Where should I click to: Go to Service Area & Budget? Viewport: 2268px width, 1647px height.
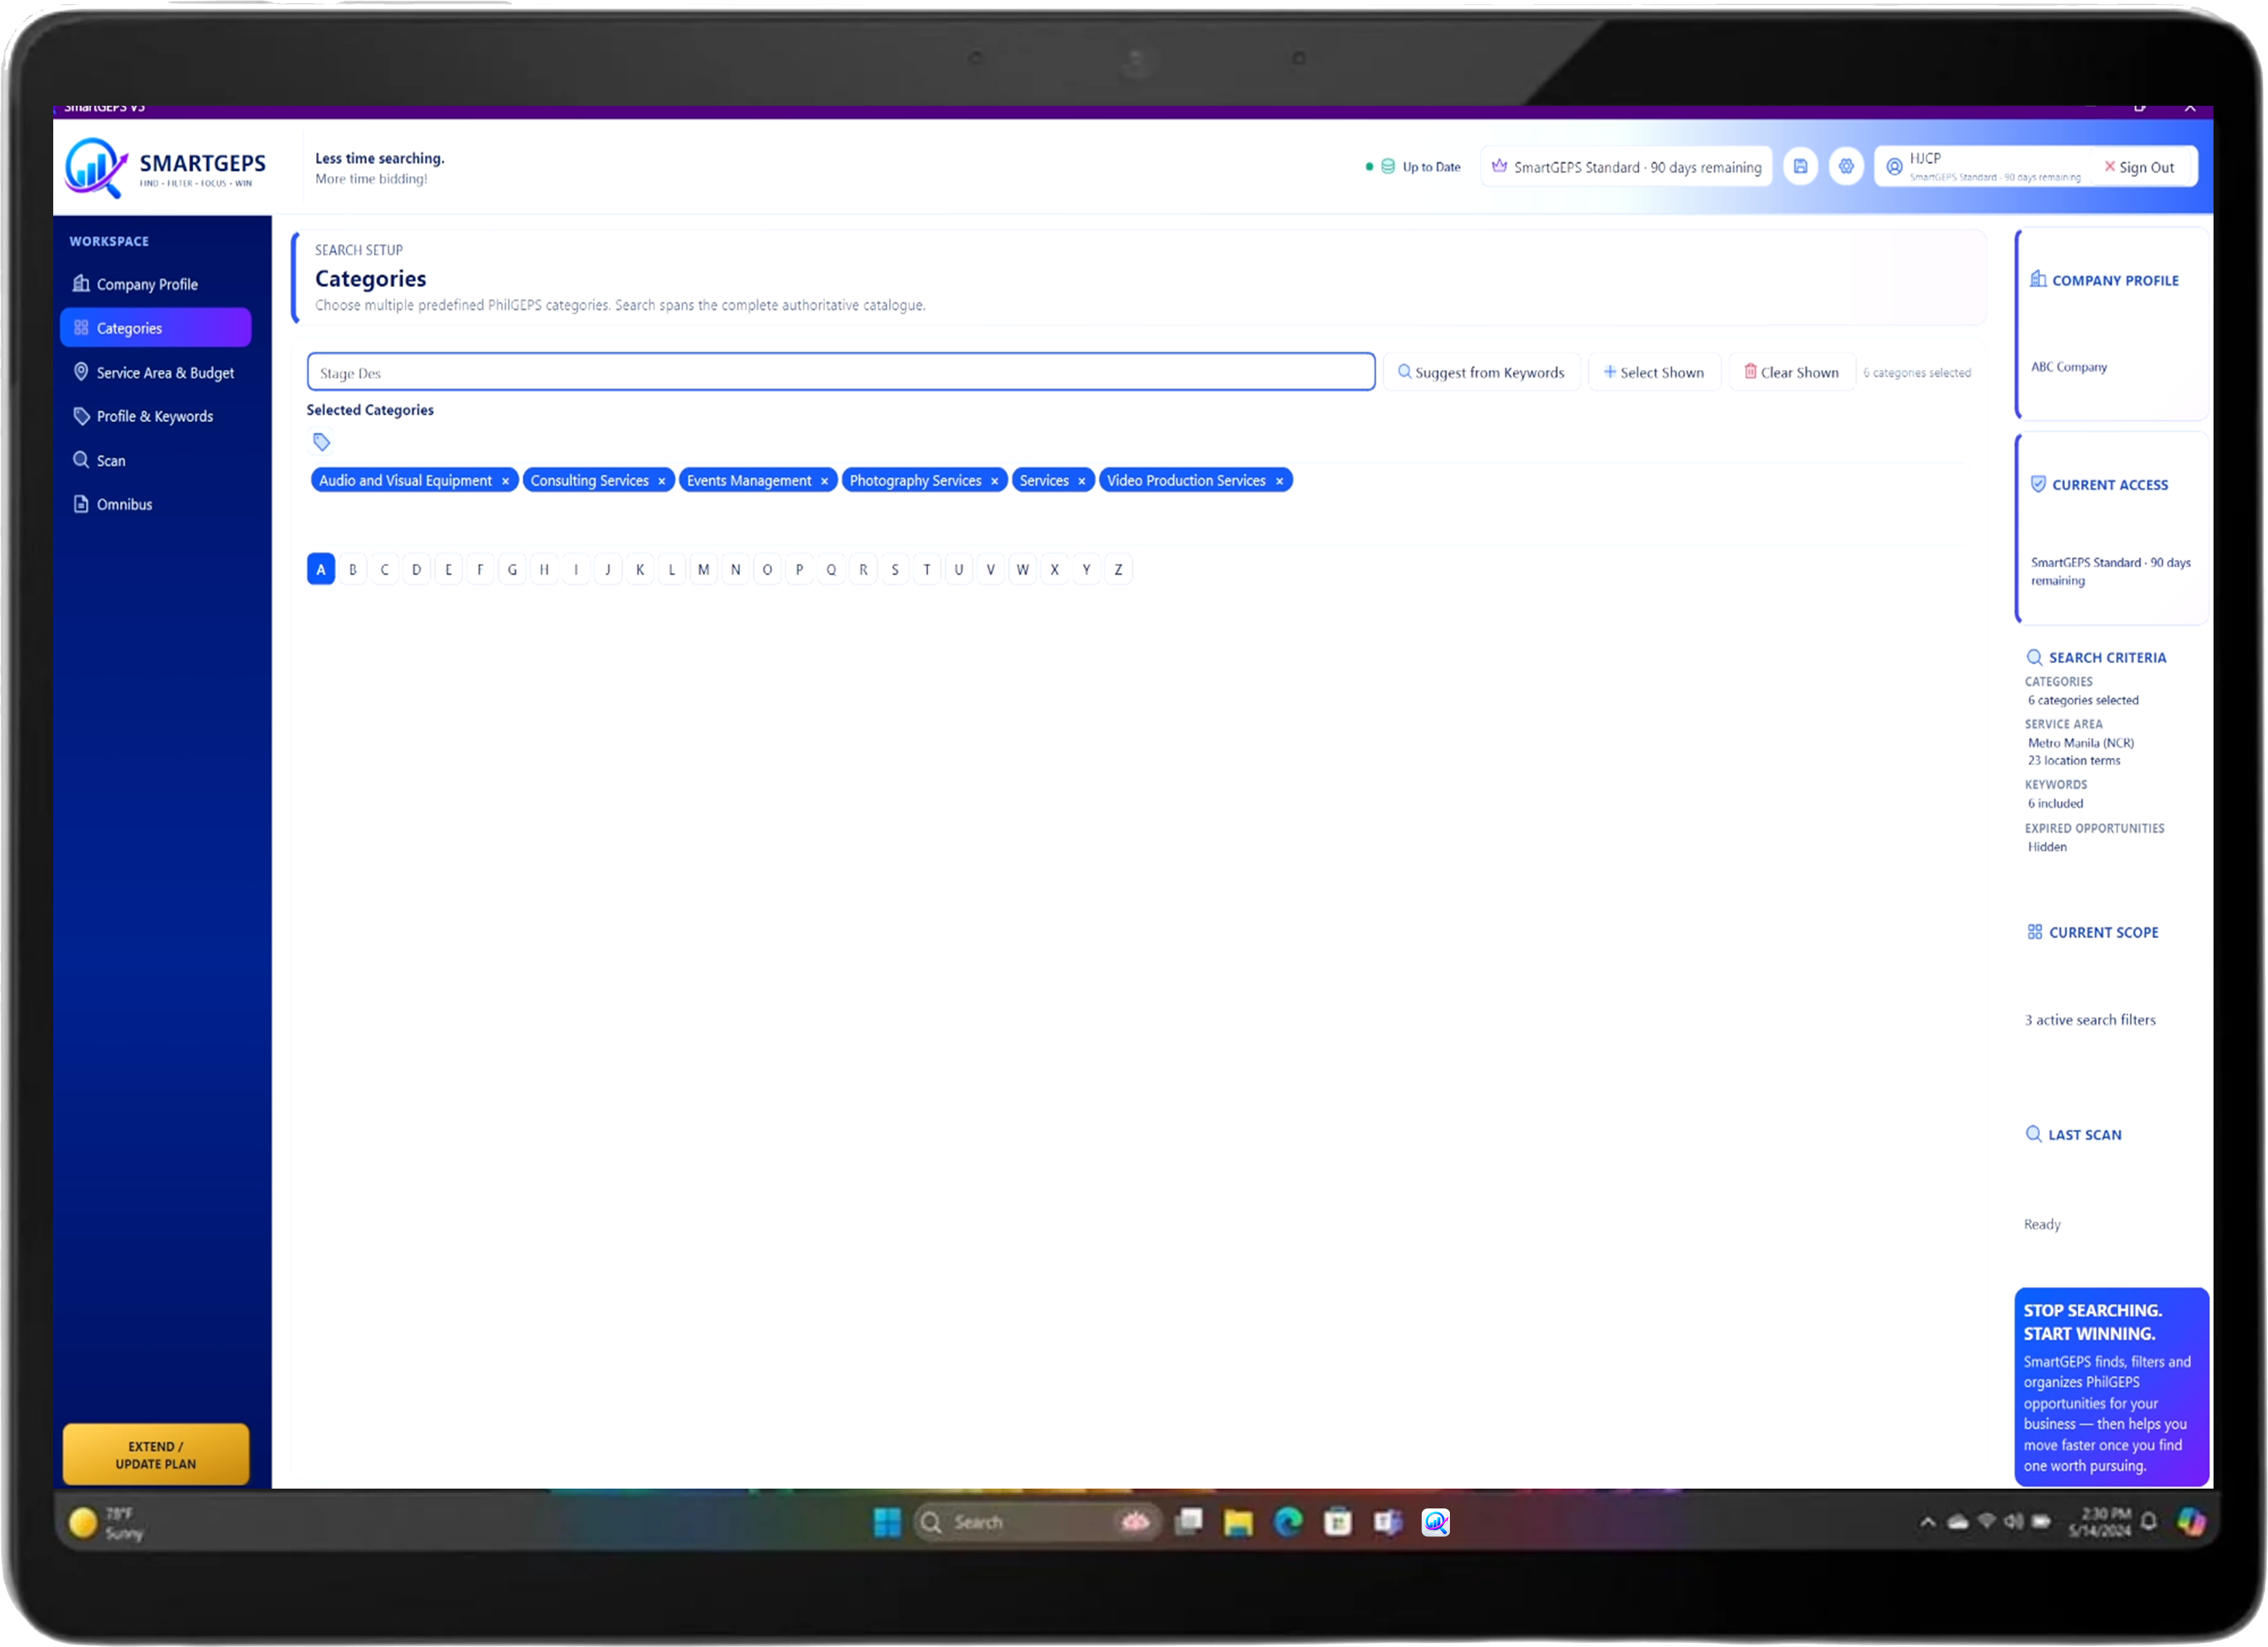click(x=156, y=372)
